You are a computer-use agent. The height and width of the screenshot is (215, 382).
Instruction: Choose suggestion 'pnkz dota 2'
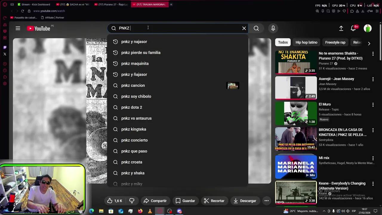tap(178, 107)
